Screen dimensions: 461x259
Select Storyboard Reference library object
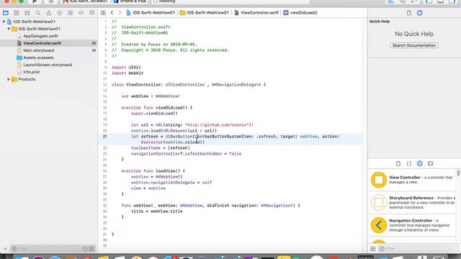413,202
